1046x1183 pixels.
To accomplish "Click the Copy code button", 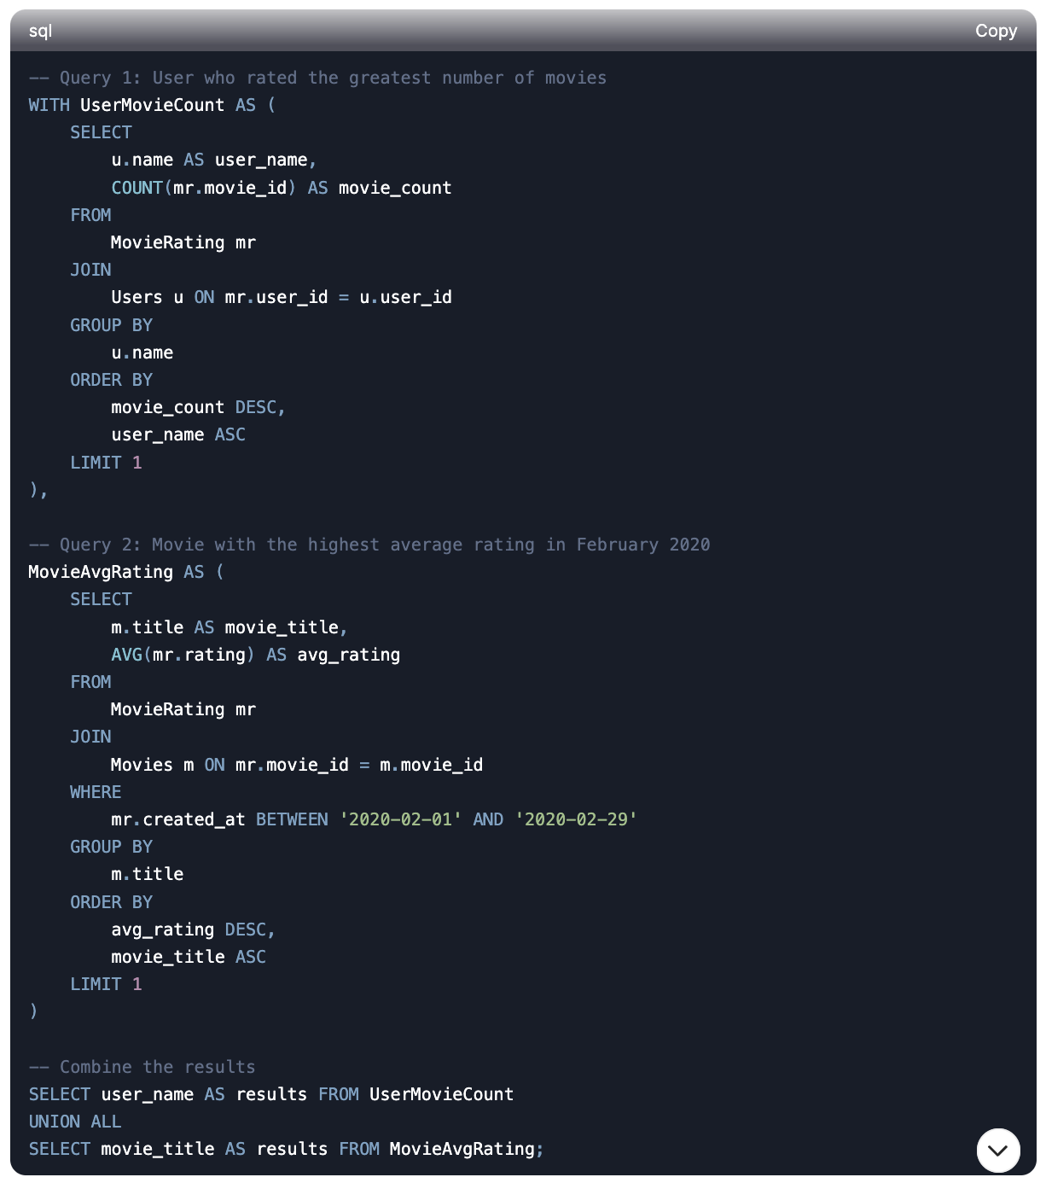I will (996, 31).
